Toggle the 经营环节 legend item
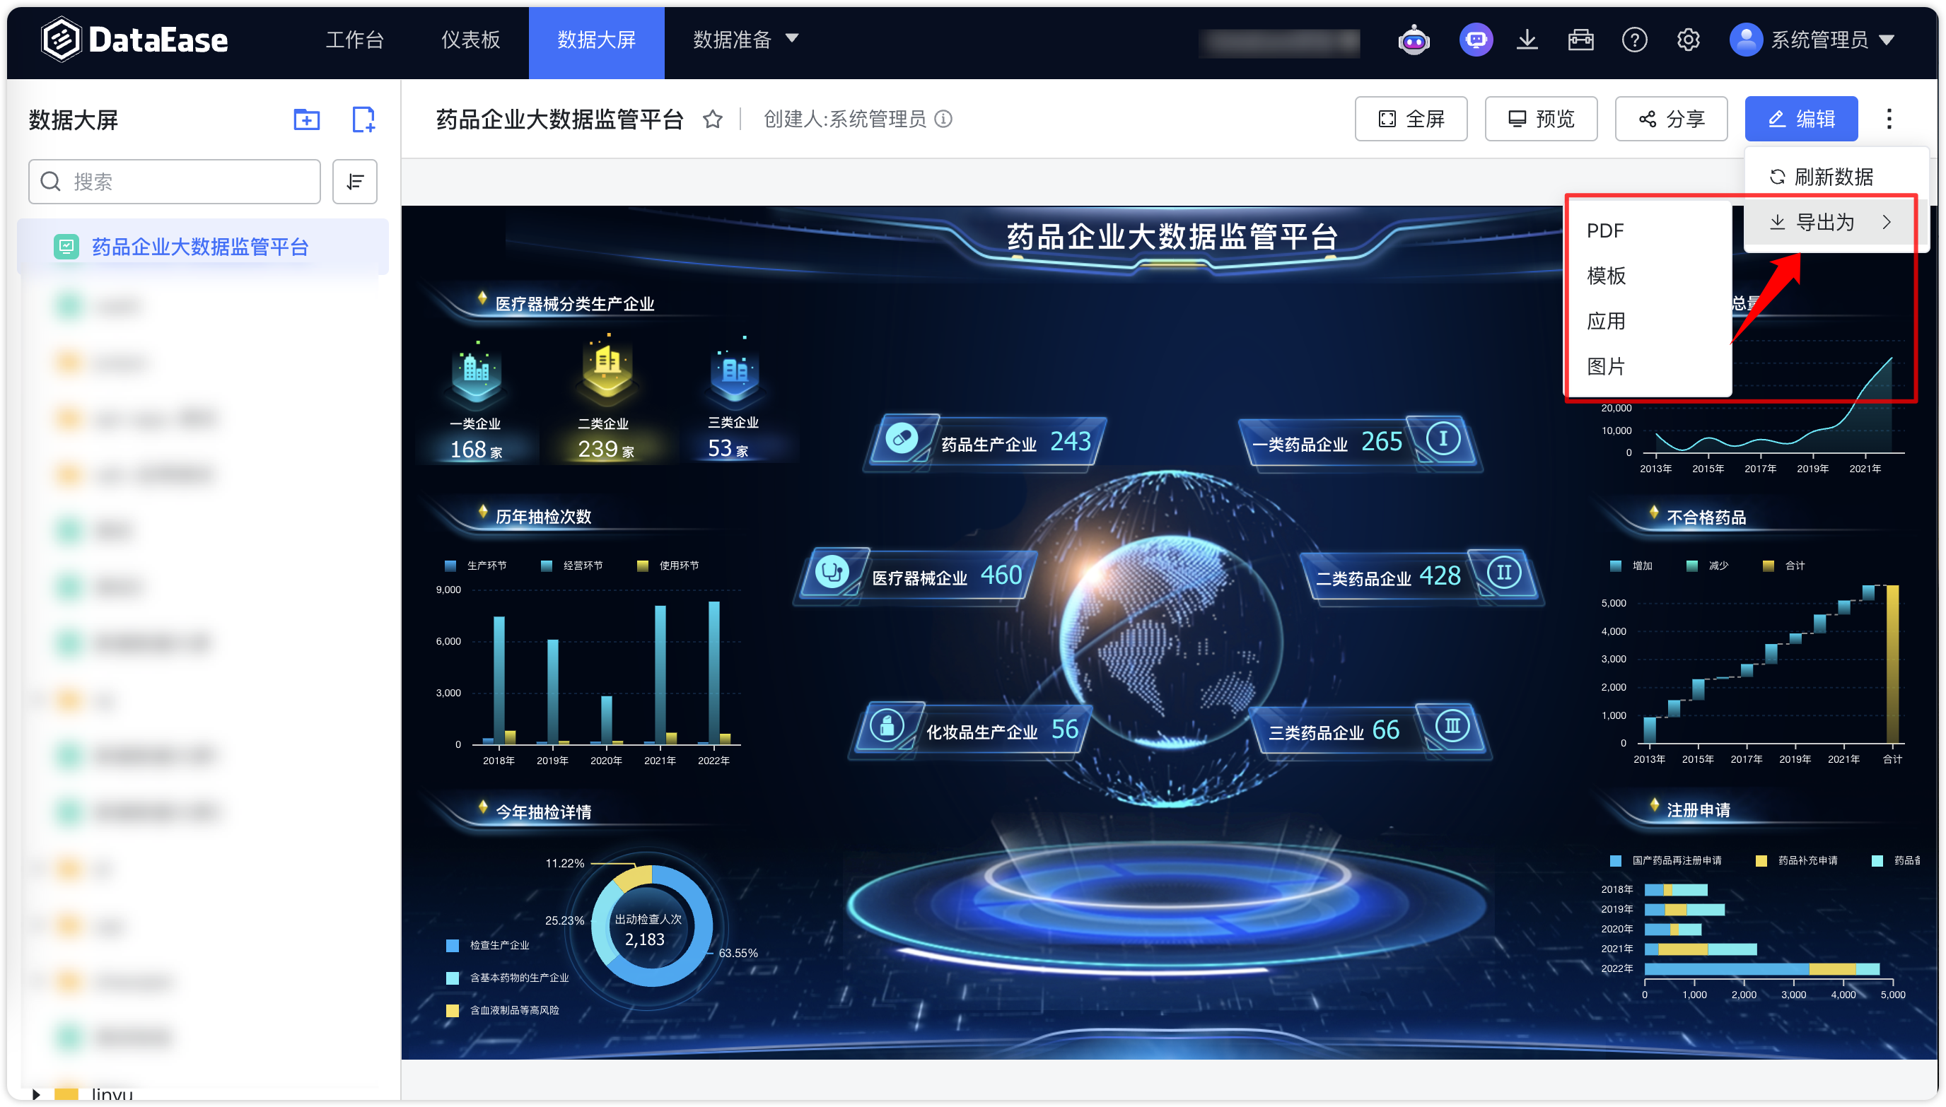The width and height of the screenshot is (1946, 1107). coord(572,566)
